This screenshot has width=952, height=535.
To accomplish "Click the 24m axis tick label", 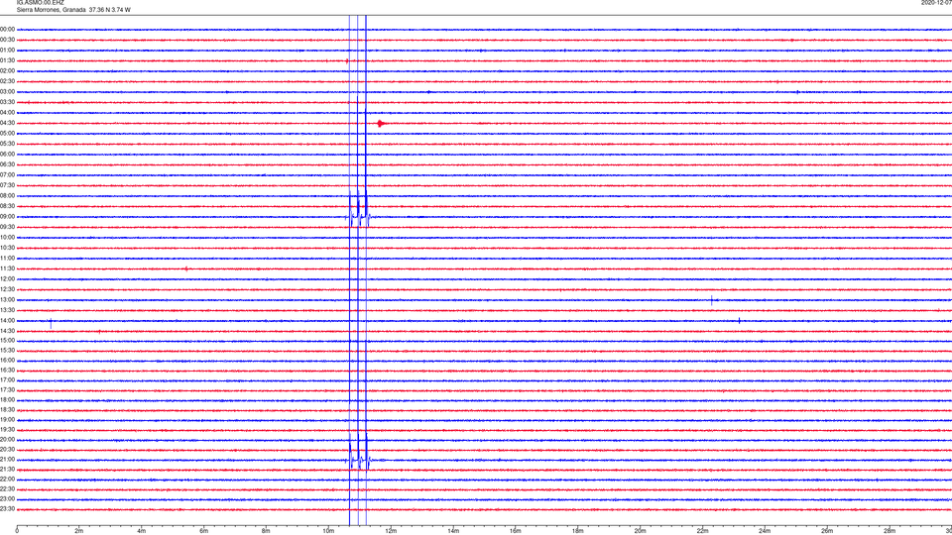I will point(765,531).
